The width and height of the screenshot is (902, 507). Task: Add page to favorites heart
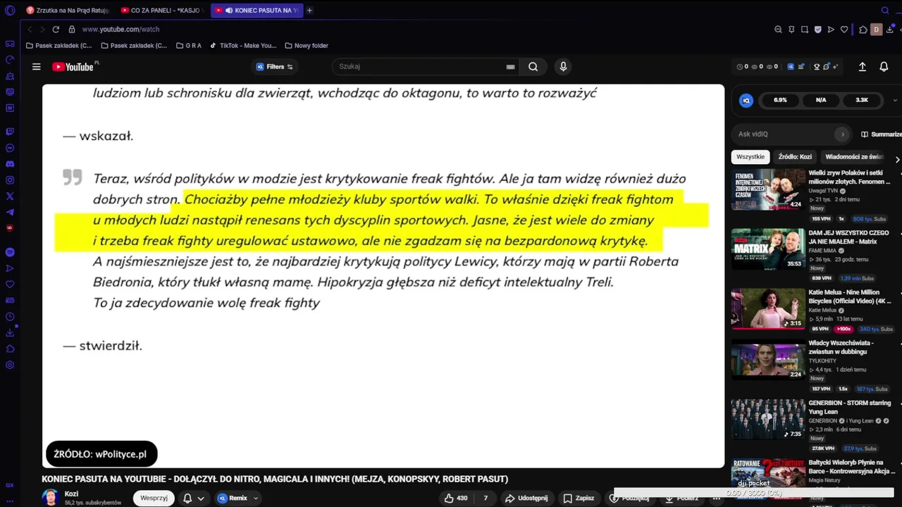pyautogui.click(x=844, y=30)
